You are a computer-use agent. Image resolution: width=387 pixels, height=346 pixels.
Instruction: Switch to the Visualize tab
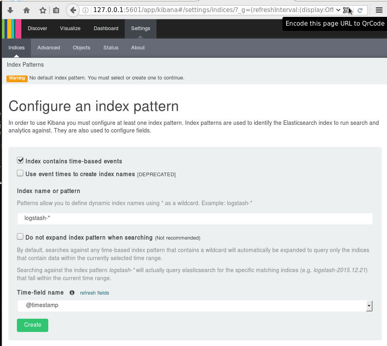point(70,28)
